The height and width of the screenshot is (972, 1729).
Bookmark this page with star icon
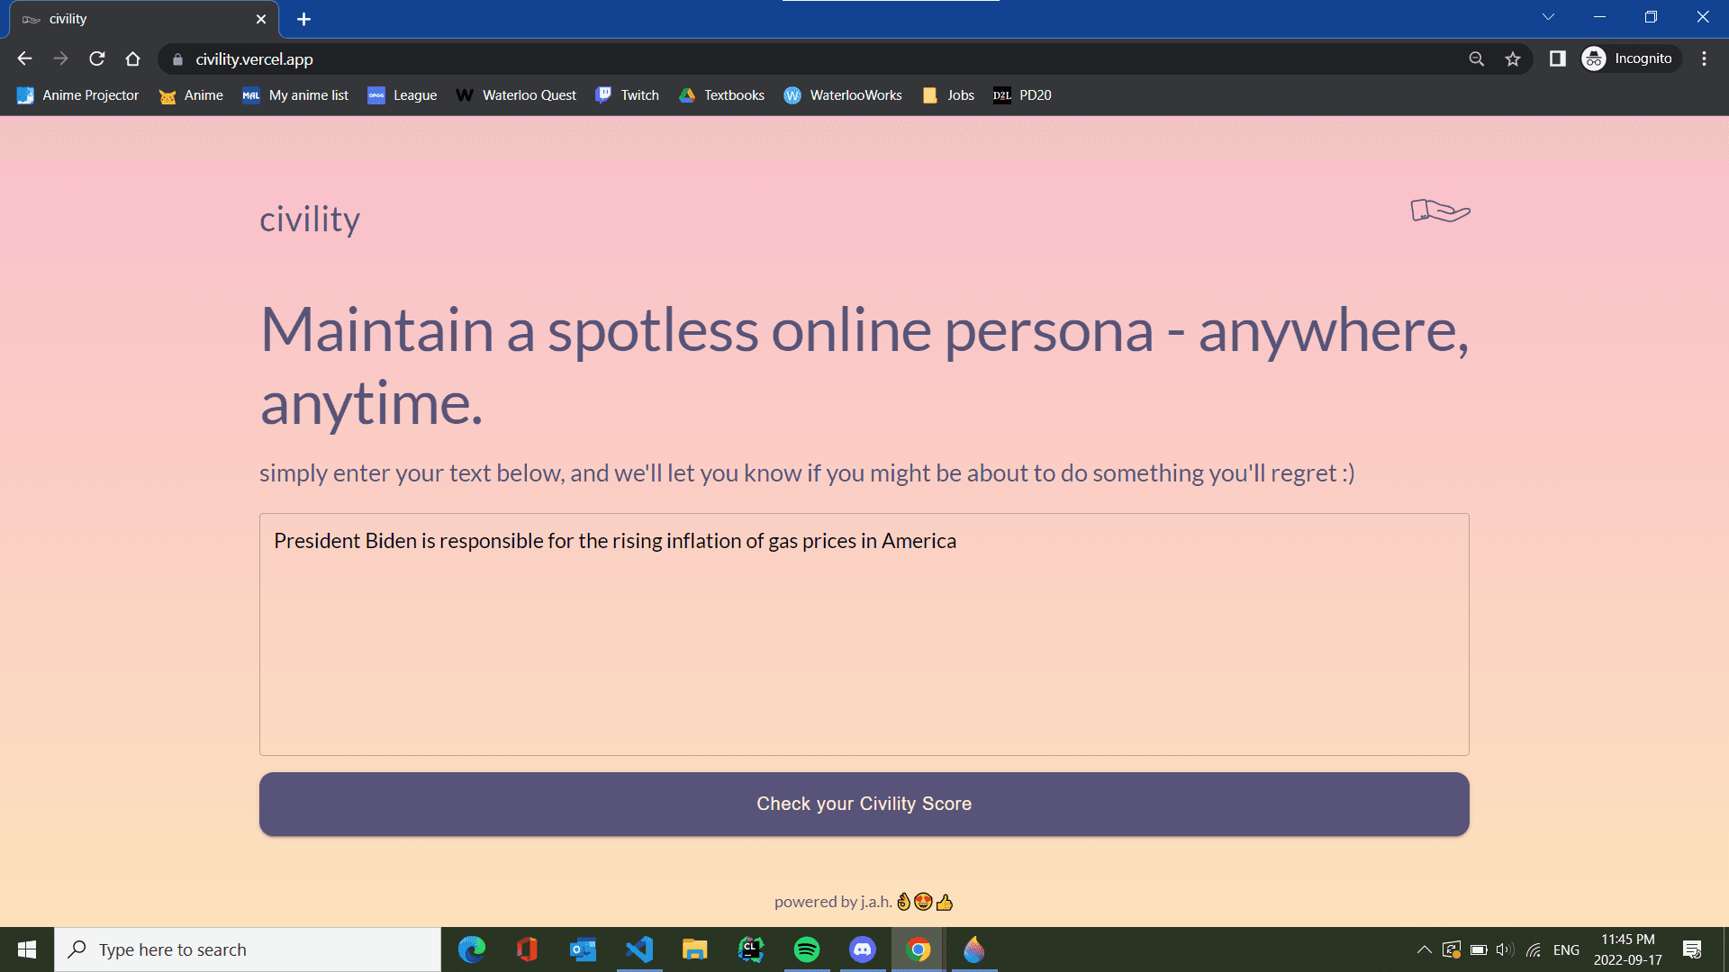1513,58
